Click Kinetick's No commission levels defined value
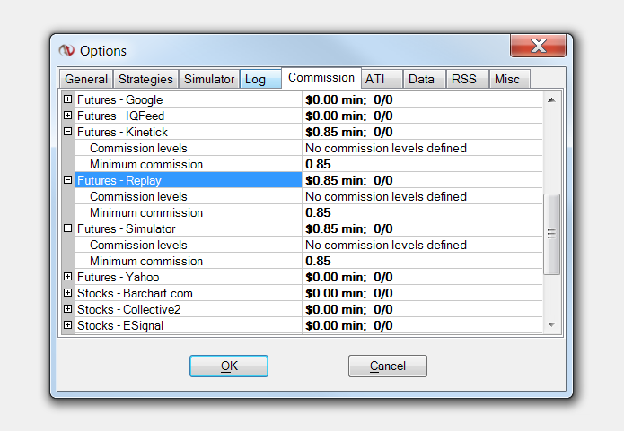Image resolution: width=624 pixels, height=431 pixels. (x=386, y=148)
